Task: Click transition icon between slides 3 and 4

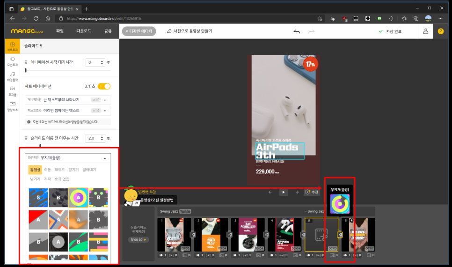Action: pos(266,234)
